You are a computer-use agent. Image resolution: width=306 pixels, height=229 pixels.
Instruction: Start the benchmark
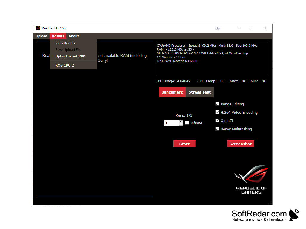click(x=184, y=144)
